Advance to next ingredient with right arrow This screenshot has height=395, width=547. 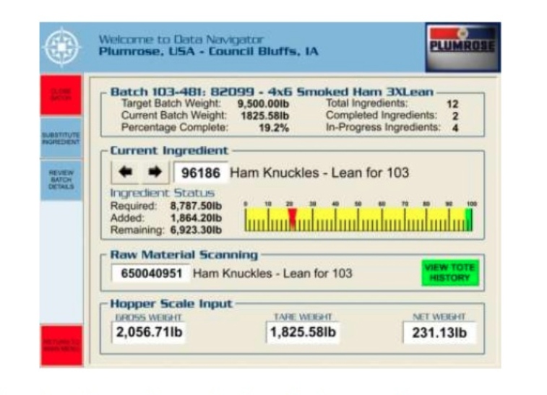click(154, 173)
